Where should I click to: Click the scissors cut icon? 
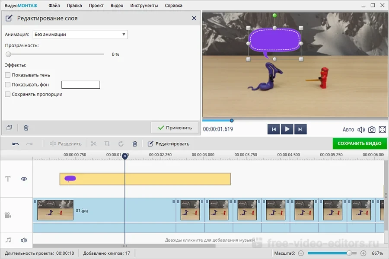point(94,144)
